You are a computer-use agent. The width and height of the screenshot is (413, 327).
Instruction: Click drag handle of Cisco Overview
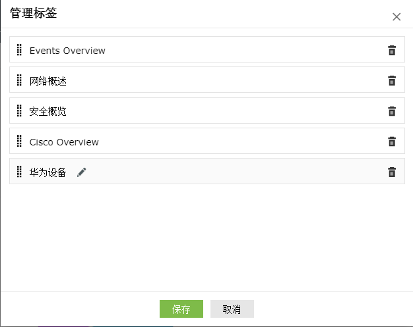[x=19, y=141]
